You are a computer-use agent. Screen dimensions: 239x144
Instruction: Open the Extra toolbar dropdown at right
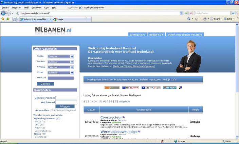[x=234, y=19]
